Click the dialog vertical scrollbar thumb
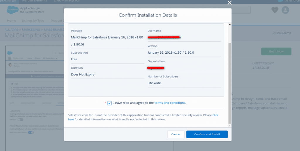 (x=230, y=83)
